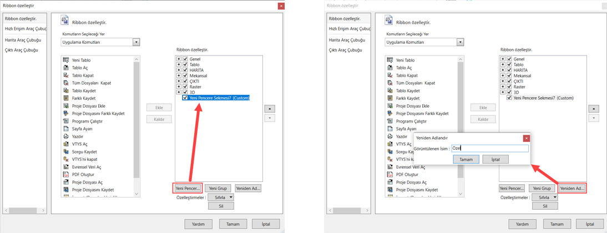Click Sayfa Ayarı icon in right dialog
The height and width of the screenshot is (233, 607).
(390, 129)
